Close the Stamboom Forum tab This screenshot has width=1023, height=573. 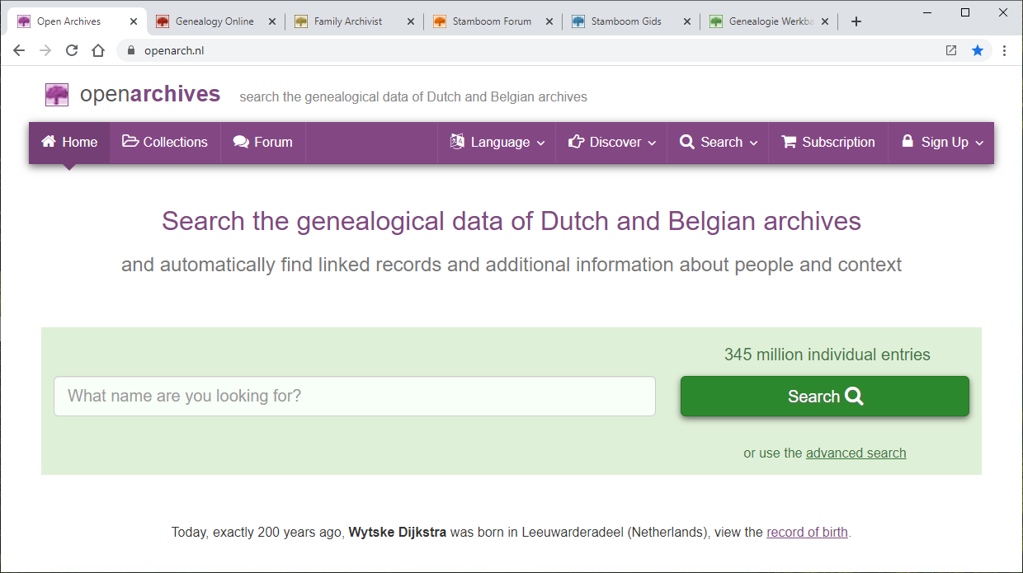(x=549, y=21)
